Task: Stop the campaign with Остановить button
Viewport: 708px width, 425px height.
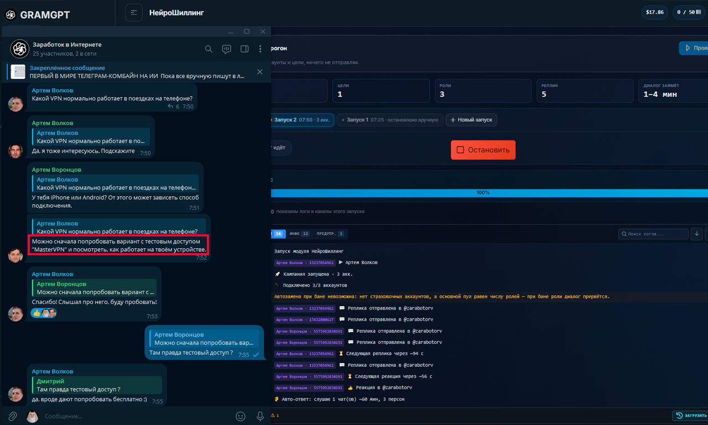Action: [483, 150]
